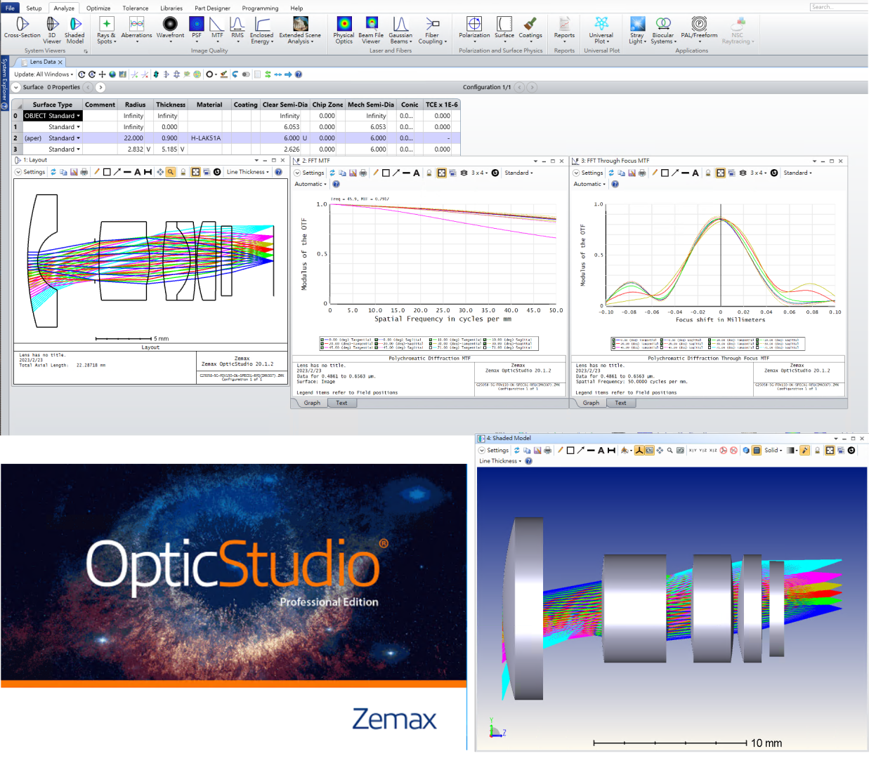Open the Wavefront analysis tool

click(170, 29)
